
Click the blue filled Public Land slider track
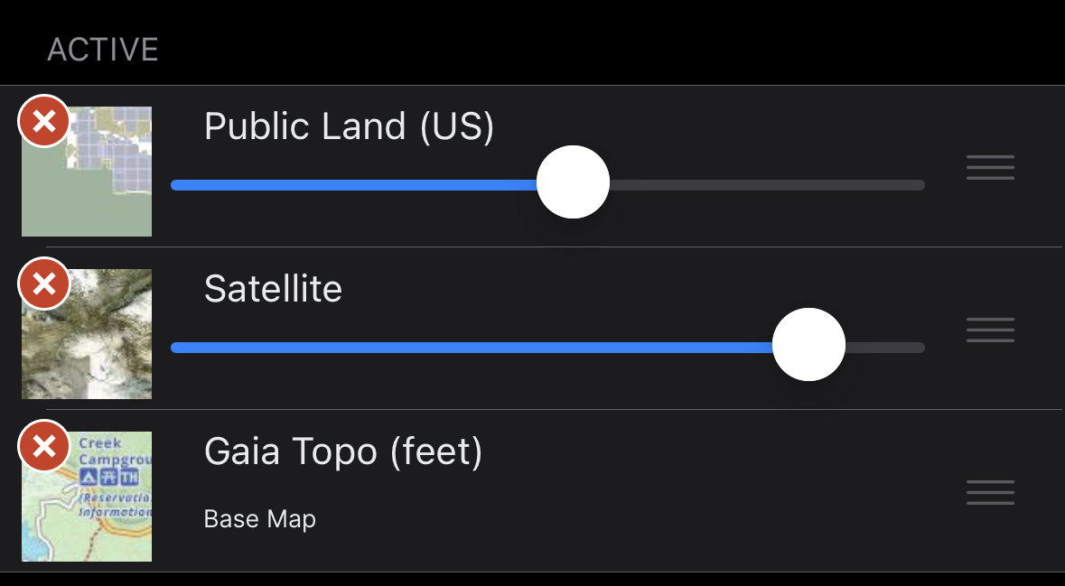tap(354, 185)
